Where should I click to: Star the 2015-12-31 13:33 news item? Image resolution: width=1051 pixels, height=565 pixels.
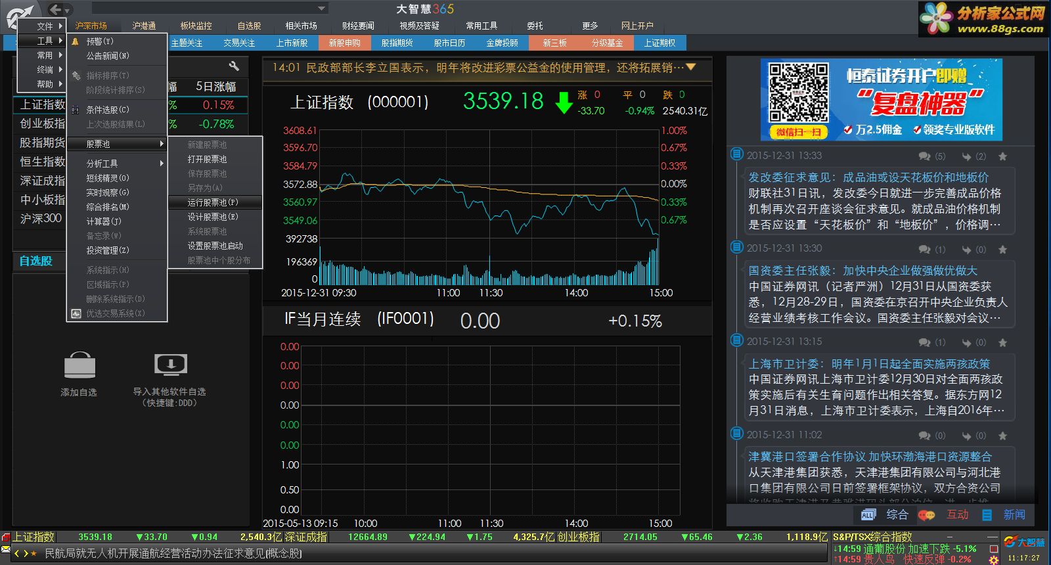1002,156
